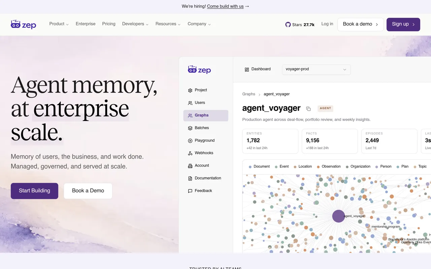Click the Event legend entry
The width and height of the screenshot is (431, 269).
point(282,167)
